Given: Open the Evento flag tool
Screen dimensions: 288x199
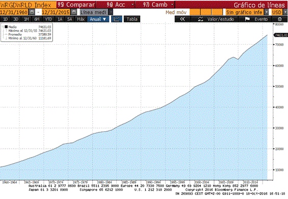Looking at the screenshot, I should [257, 19].
